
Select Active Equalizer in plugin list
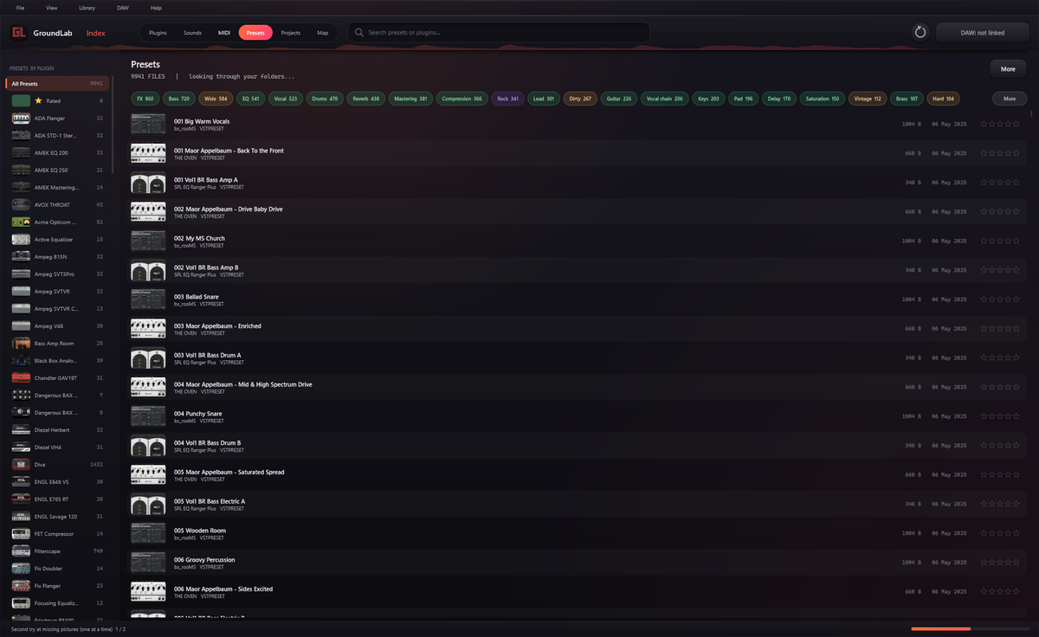point(56,240)
